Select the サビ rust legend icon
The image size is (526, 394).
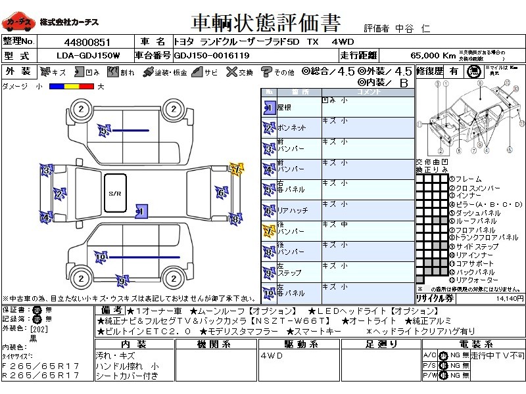[x=197, y=72]
